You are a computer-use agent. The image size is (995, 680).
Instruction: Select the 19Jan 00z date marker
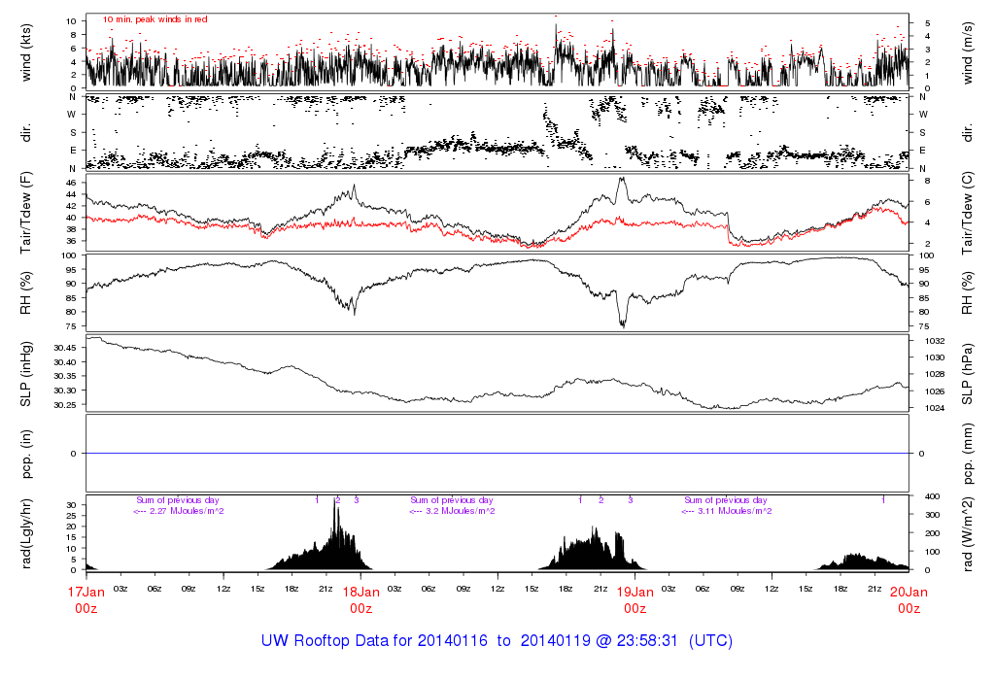635,599
